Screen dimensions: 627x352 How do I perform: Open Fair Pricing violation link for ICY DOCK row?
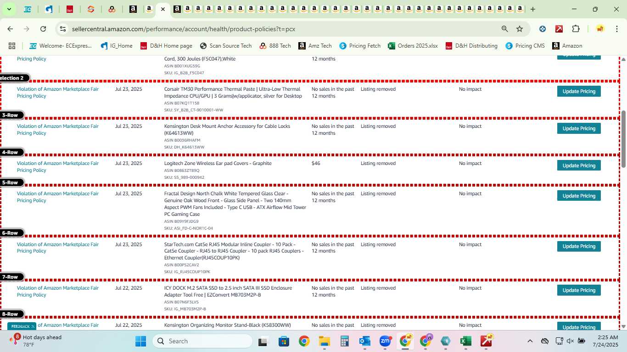58,291
